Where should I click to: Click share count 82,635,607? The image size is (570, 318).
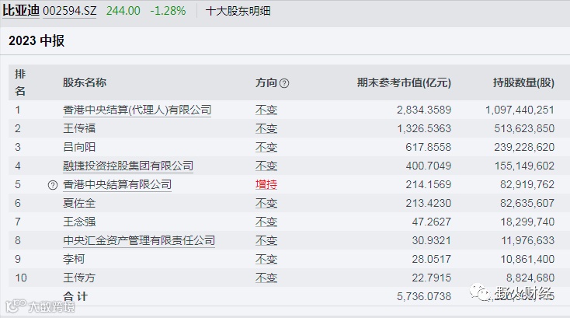pos(527,203)
